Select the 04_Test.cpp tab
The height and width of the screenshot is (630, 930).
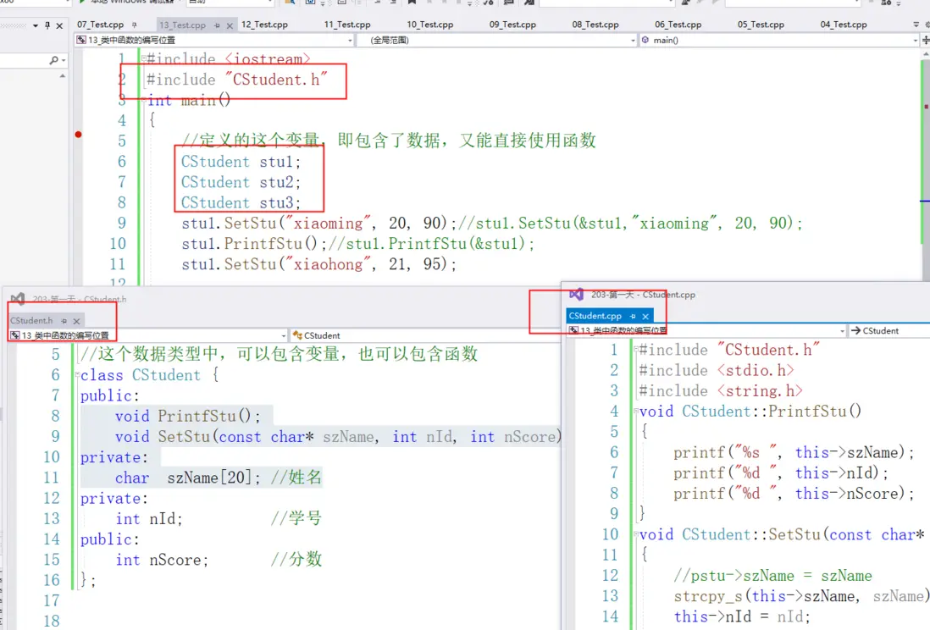[x=844, y=25]
